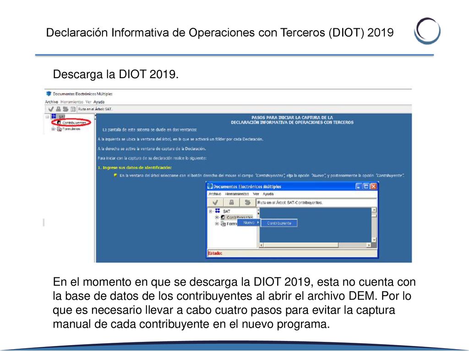Choose Nuevo in the context menu
469x351 pixels.
249,223
